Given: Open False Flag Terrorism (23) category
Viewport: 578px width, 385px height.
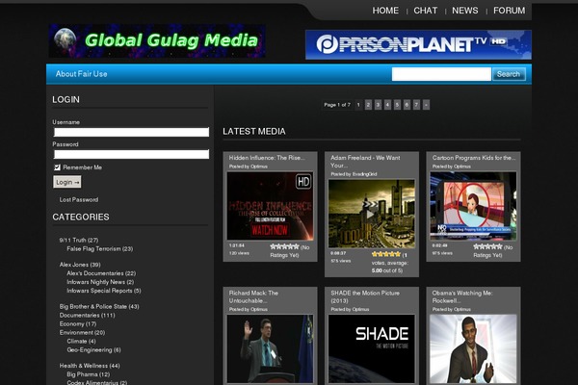Looking at the screenshot, I should [x=100, y=249].
